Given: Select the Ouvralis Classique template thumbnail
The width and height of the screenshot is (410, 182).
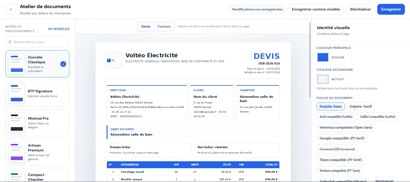Looking at the screenshot, I should coord(17,64).
